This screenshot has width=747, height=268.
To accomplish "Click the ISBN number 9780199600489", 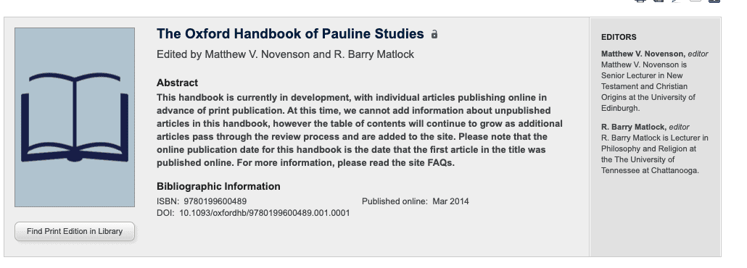I will tap(215, 201).
